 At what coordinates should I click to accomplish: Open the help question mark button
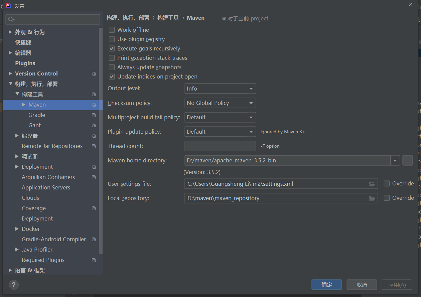tap(14, 285)
